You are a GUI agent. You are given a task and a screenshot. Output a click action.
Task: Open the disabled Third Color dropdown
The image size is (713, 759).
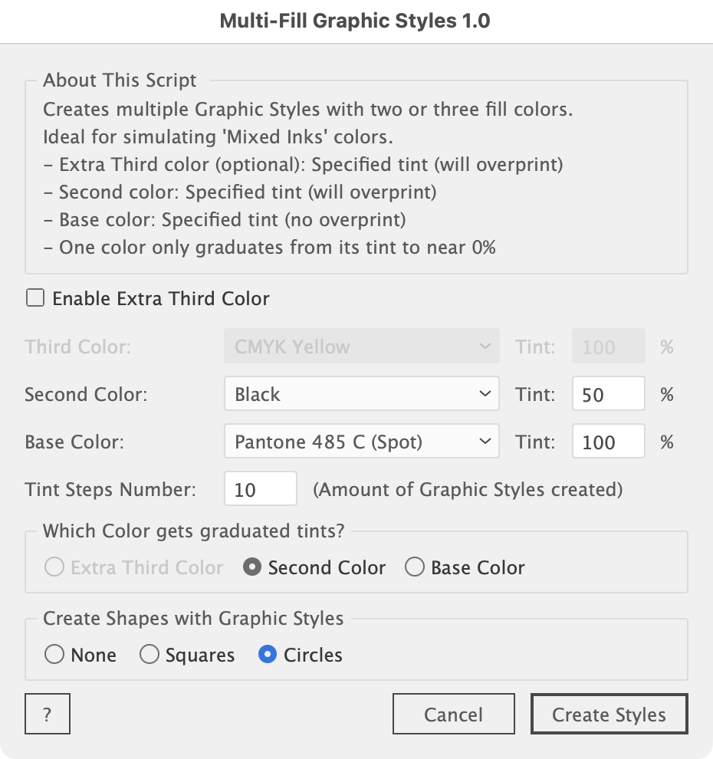[361, 347]
